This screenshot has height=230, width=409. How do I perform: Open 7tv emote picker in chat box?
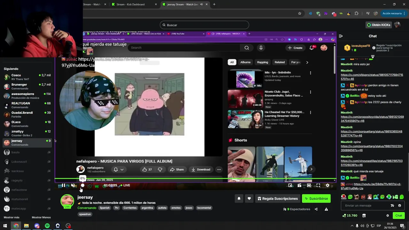392,205
